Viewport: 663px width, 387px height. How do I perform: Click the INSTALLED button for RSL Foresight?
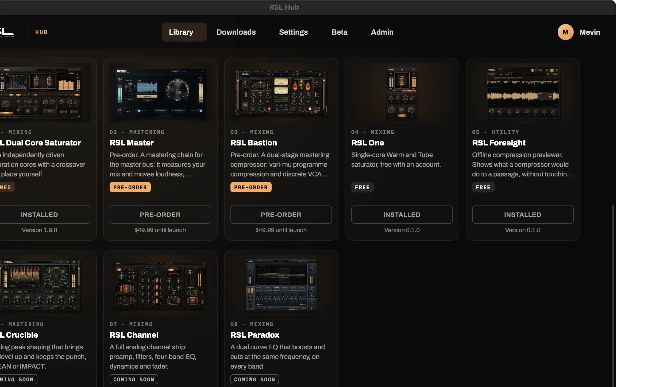click(523, 215)
